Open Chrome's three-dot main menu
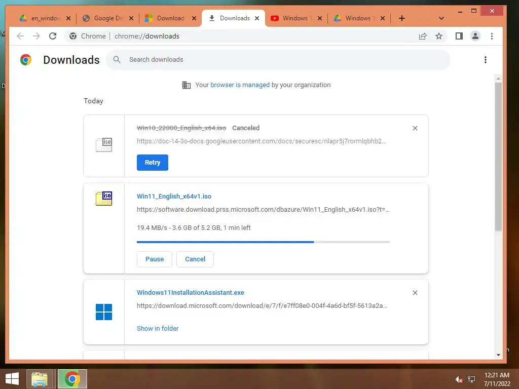The width and height of the screenshot is (519, 389). click(x=492, y=36)
